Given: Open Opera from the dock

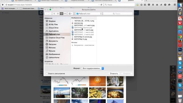Looking at the screenshot, I should click(180, 45).
